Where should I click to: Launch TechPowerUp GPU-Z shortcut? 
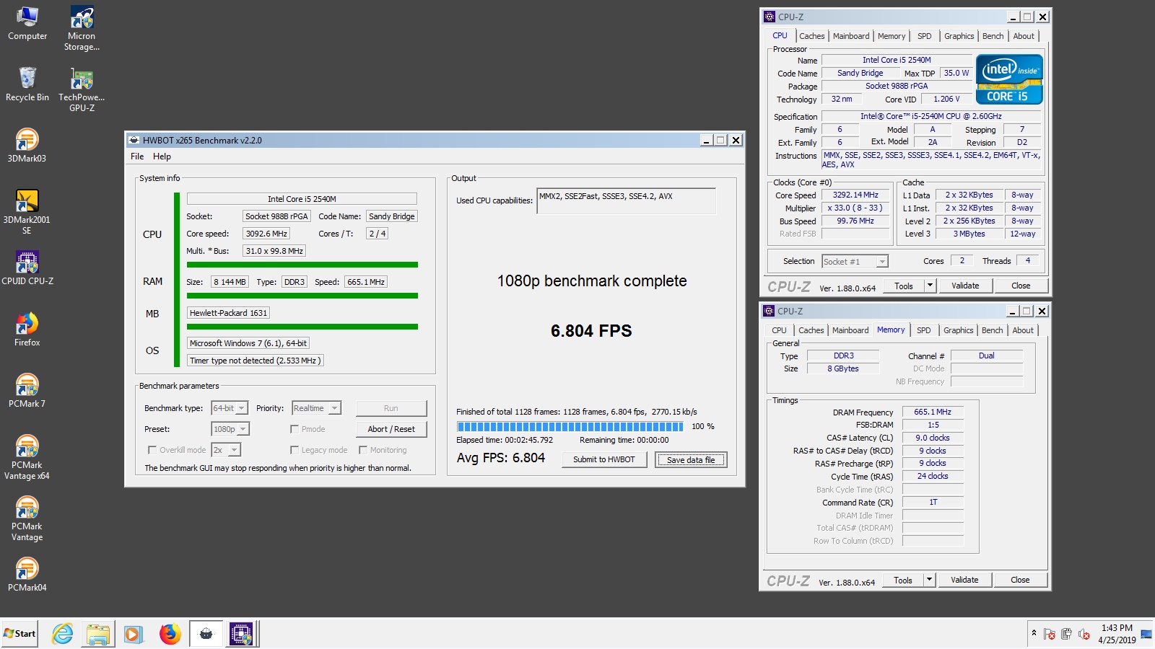point(82,90)
